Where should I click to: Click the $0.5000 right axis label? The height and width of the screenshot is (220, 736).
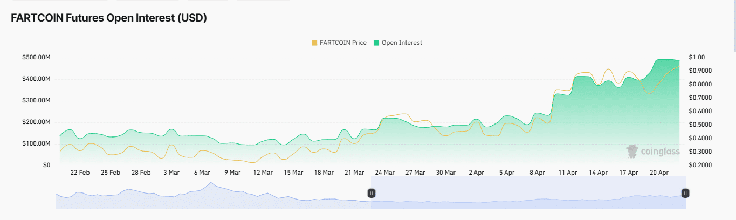tap(700, 125)
